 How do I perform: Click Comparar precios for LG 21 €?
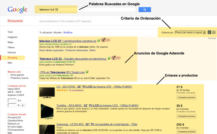point(186,97)
